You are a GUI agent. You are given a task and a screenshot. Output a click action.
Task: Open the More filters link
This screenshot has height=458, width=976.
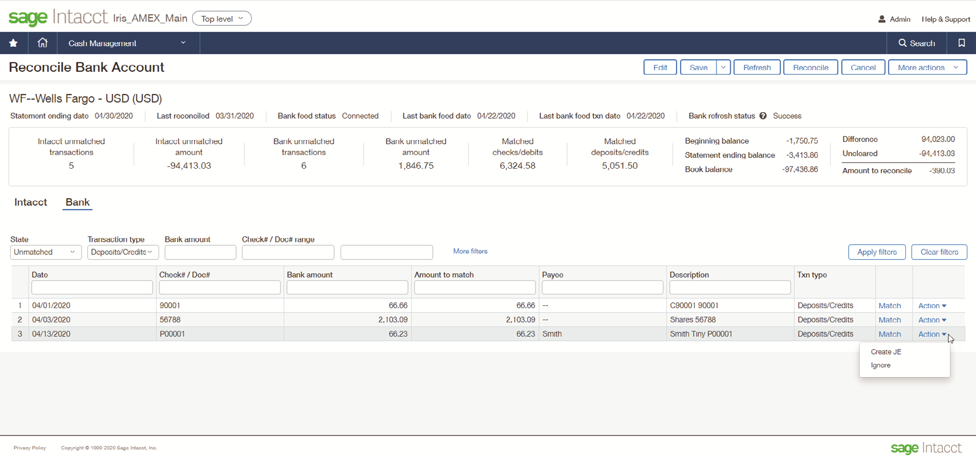click(x=470, y=251)
